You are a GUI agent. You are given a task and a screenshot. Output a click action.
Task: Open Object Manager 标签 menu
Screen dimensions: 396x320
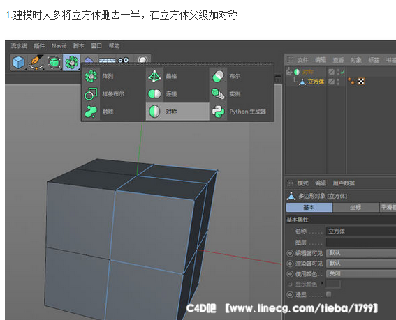(x=374, y=60)
